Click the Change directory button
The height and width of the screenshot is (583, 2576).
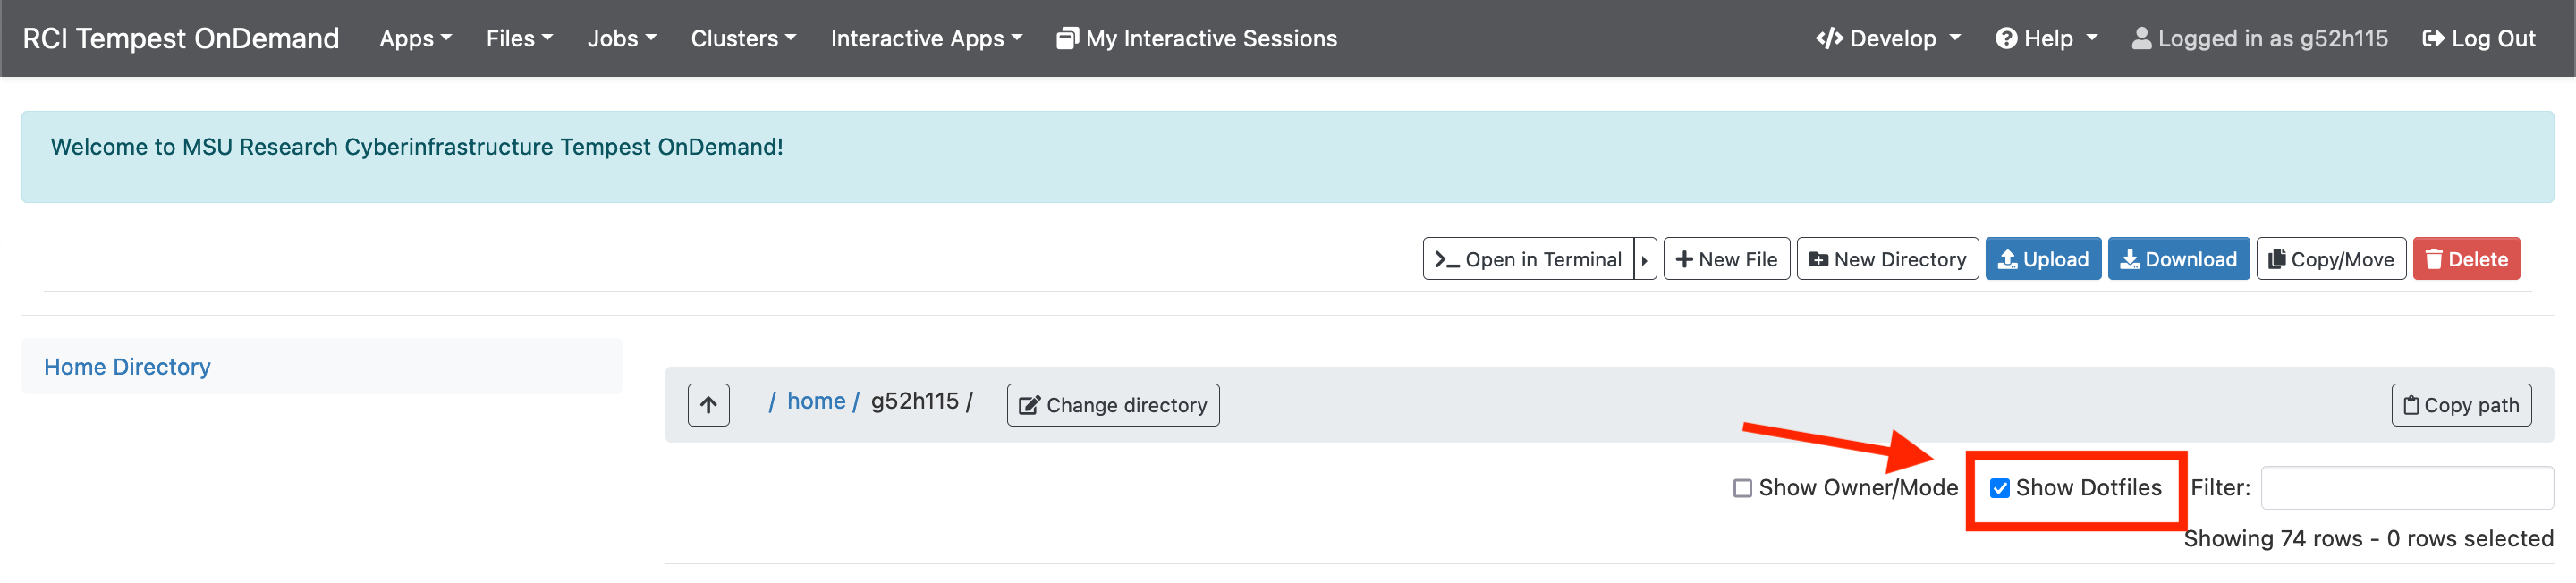pyautogui.click(x=1113, y=405)
